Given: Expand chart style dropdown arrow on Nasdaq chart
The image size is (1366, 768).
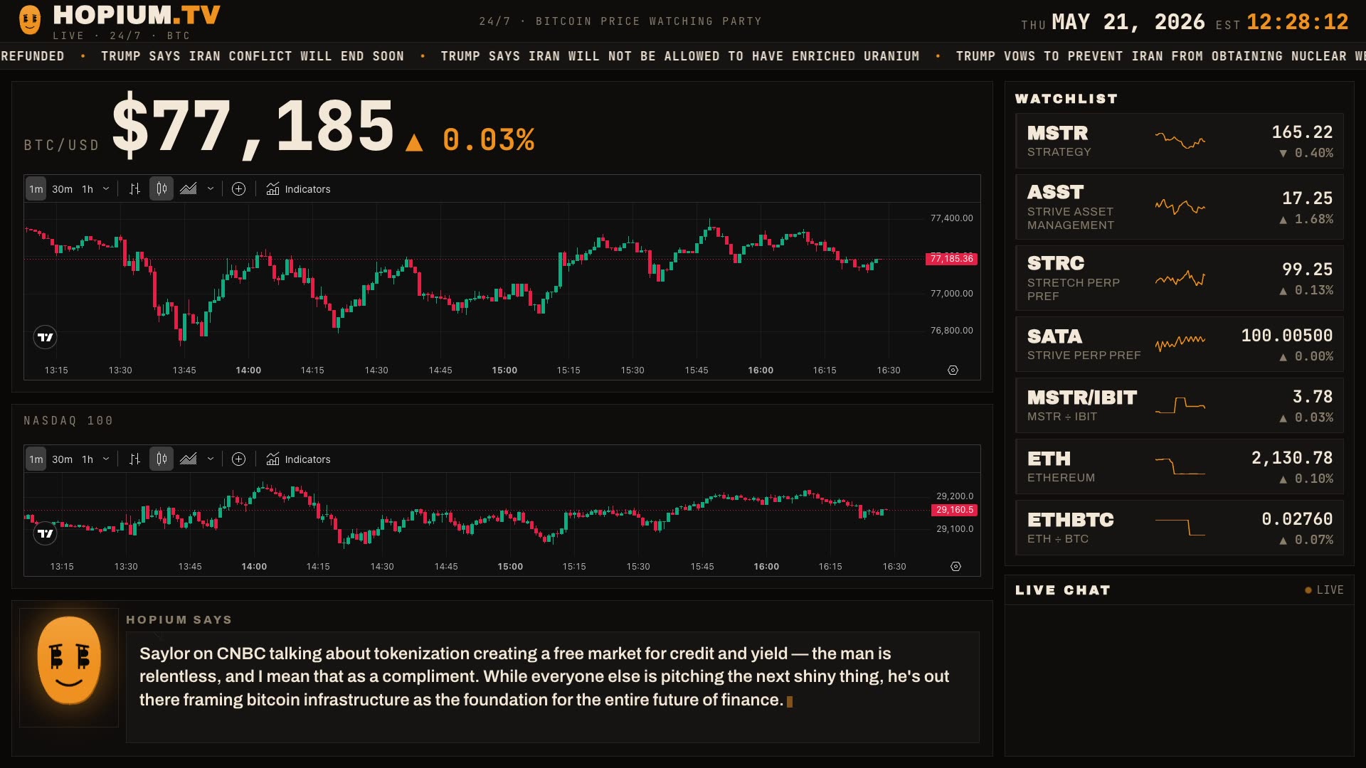Looking at the screenshot, I should pos(211,459).
